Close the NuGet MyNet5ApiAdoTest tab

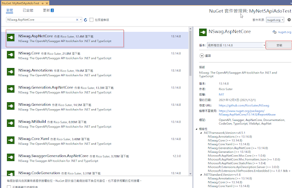tap(47, 3)
